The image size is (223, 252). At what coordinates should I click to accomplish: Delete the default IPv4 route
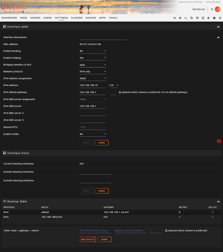coord(213,212)
